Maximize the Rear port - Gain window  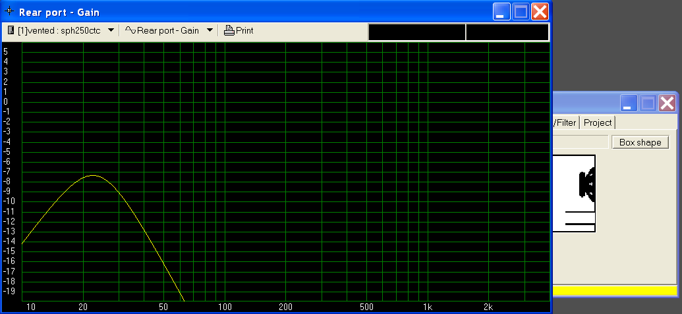pos(521,12)
